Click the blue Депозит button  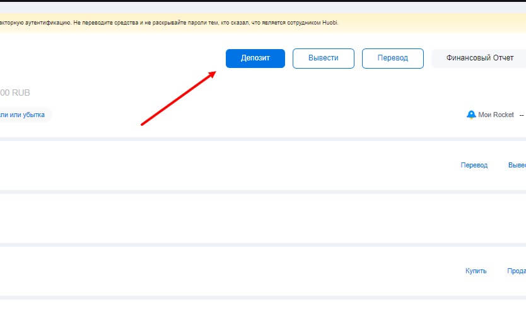point(255,58)
